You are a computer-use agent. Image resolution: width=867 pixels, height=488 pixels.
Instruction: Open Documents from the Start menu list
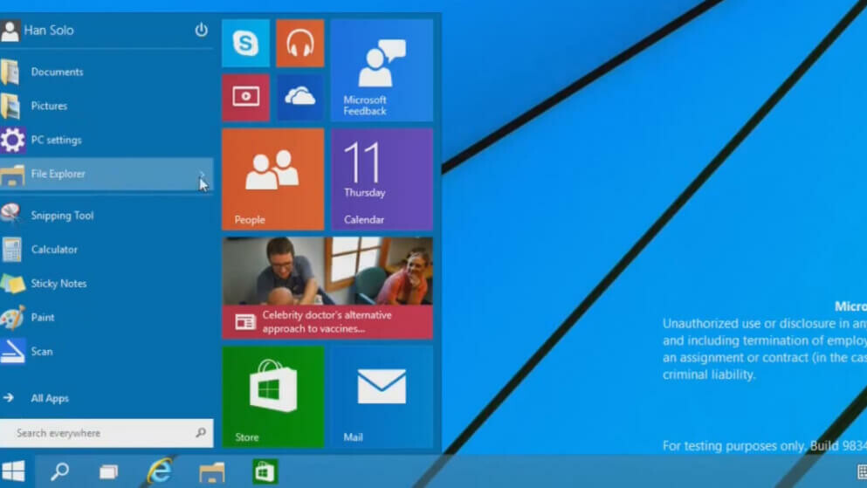coord(107,72)
